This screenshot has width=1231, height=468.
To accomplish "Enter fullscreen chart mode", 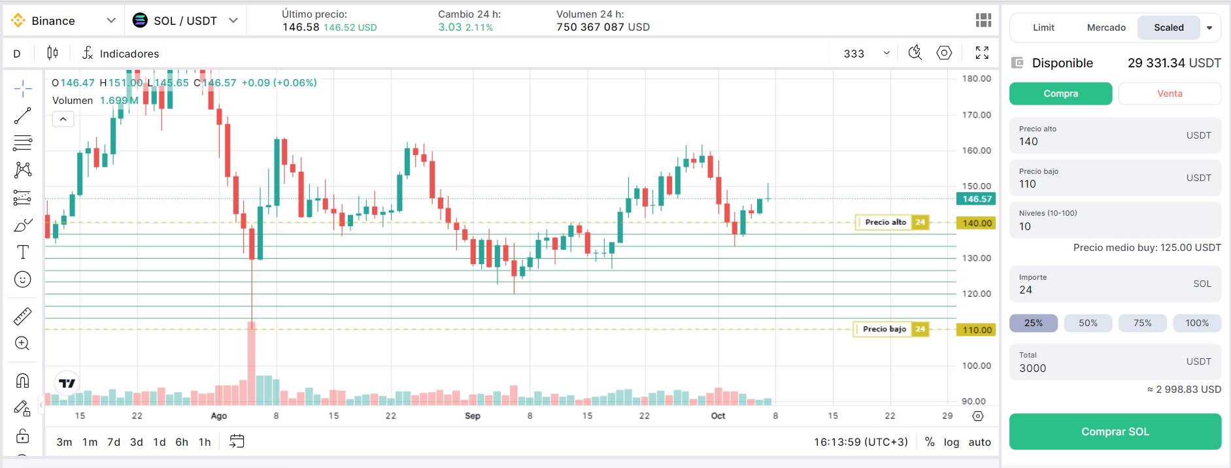I will tap(982, 53).
